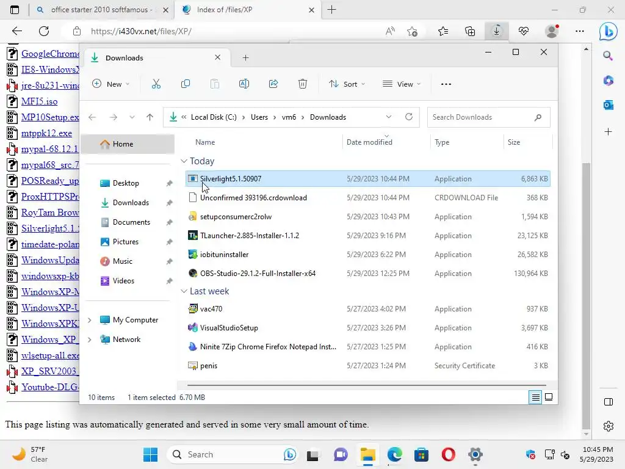
Task: Open Outlook icon in Edge sidebar
Action: coord(609,105)
